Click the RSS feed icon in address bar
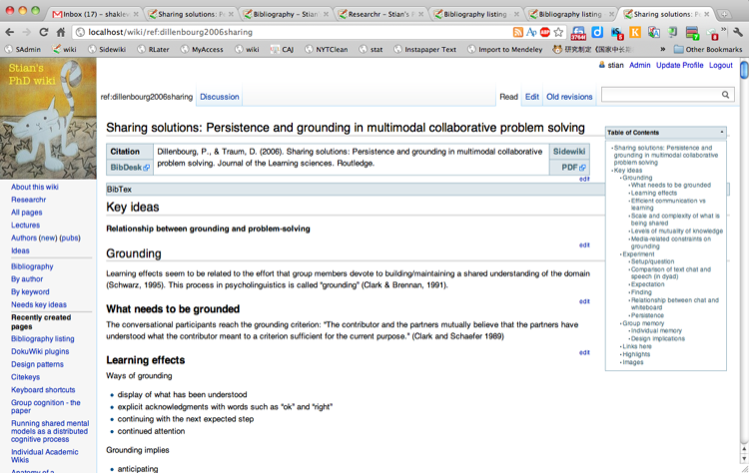The image size is (749, 473). point(517,32)
